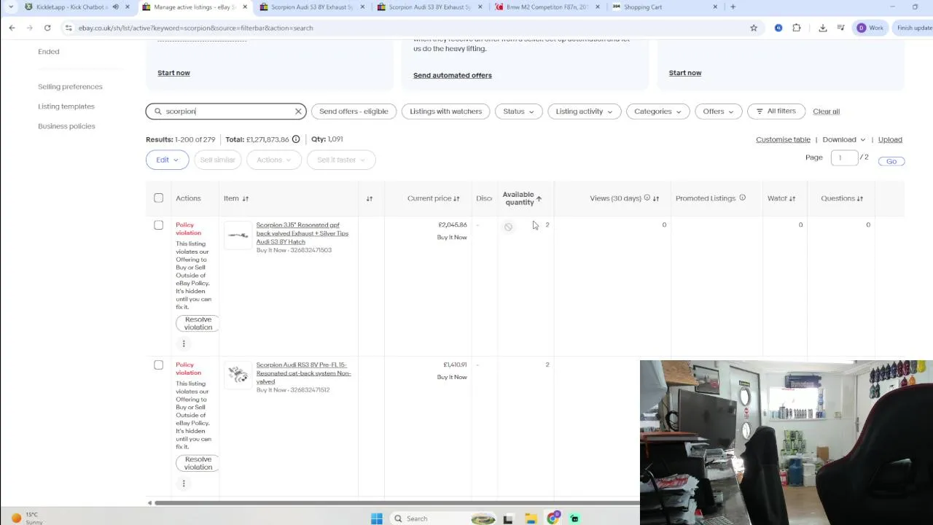The image size is (933, 525).
Task: Open a new browser tab
Action: pos(733,7)
